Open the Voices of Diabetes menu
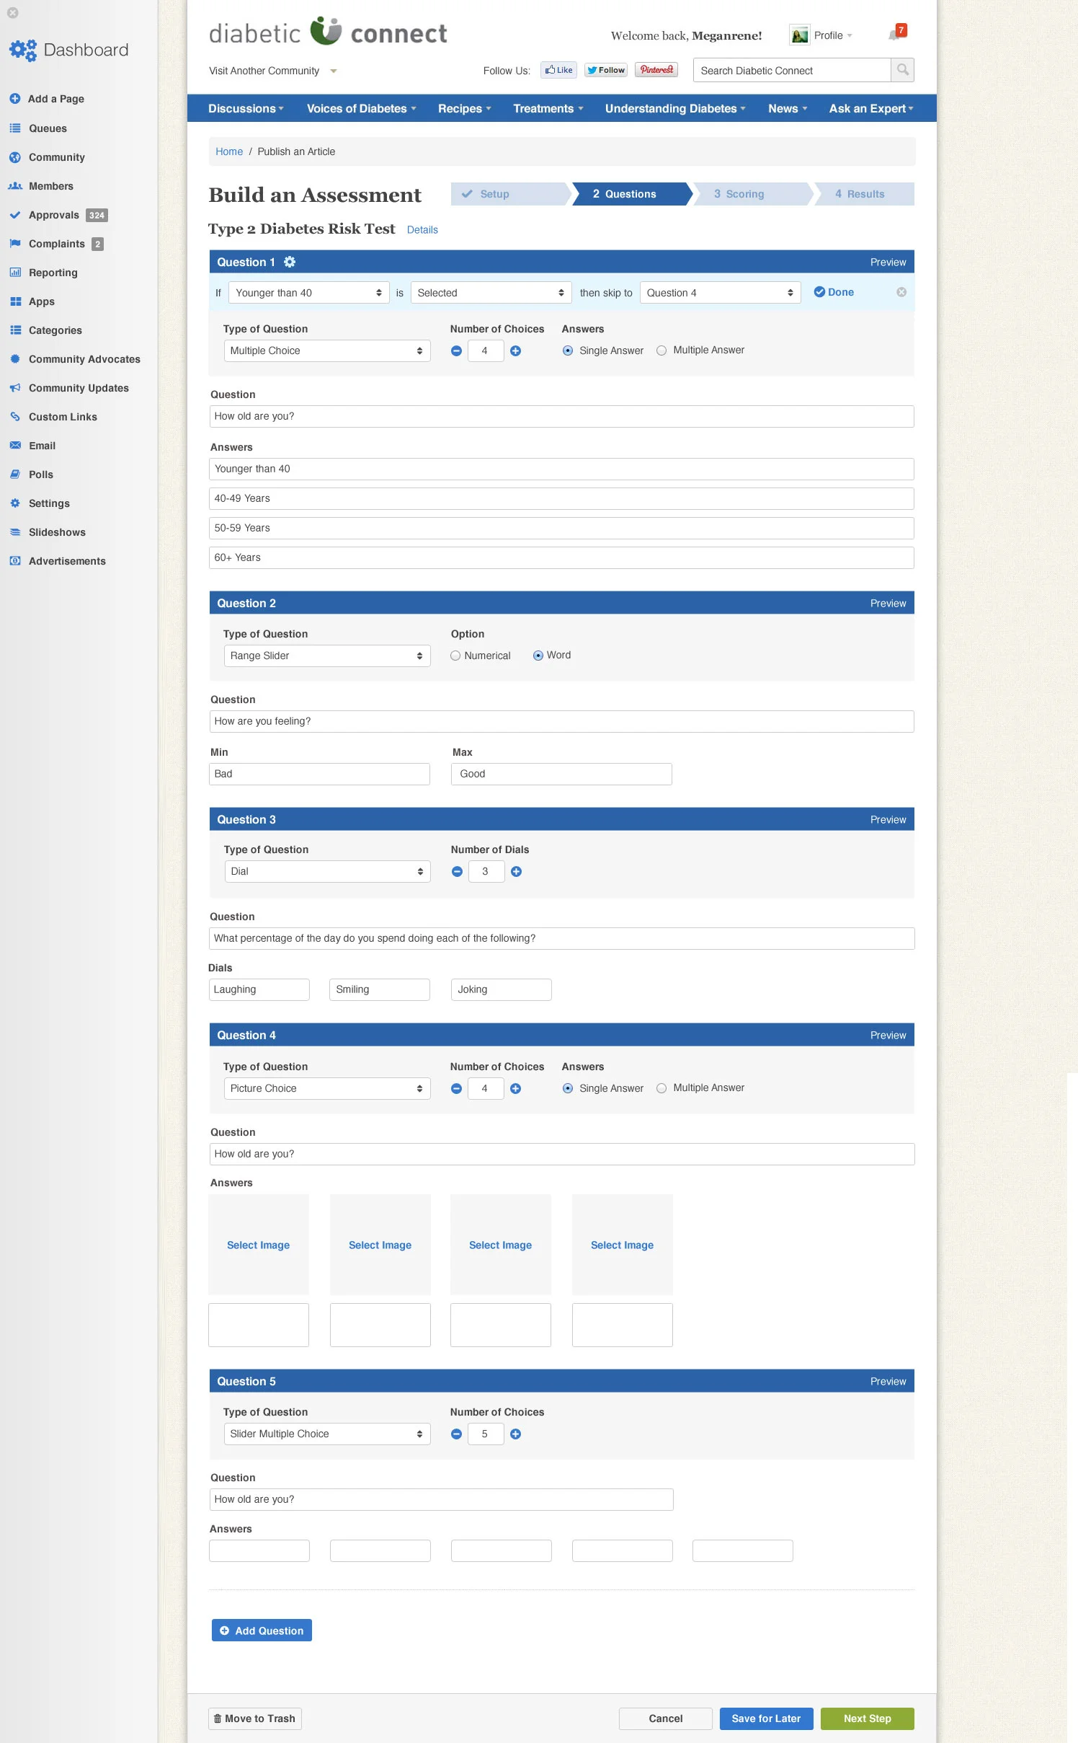This screenshot has height=1743, width=1078. click(362, 108)
